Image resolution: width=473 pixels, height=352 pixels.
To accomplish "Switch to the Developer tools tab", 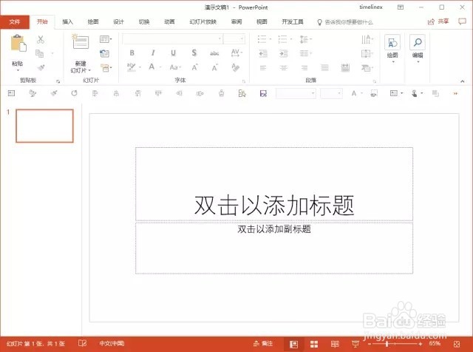I will 293,21.
